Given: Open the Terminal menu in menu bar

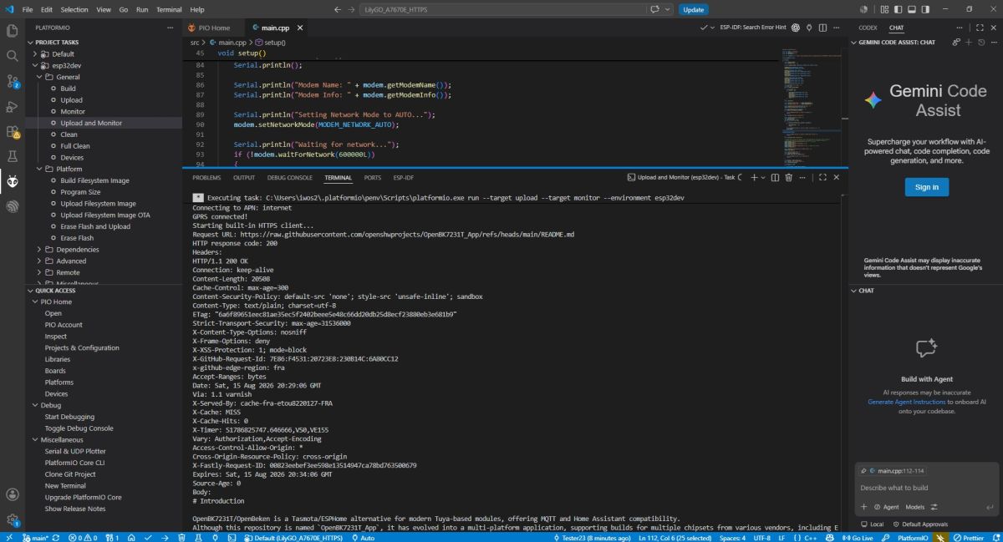Looking at the screenshot, I should 169,9.
